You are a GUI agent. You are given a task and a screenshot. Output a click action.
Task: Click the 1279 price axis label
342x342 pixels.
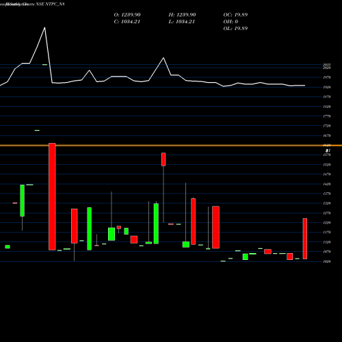[x=327, y=213]
